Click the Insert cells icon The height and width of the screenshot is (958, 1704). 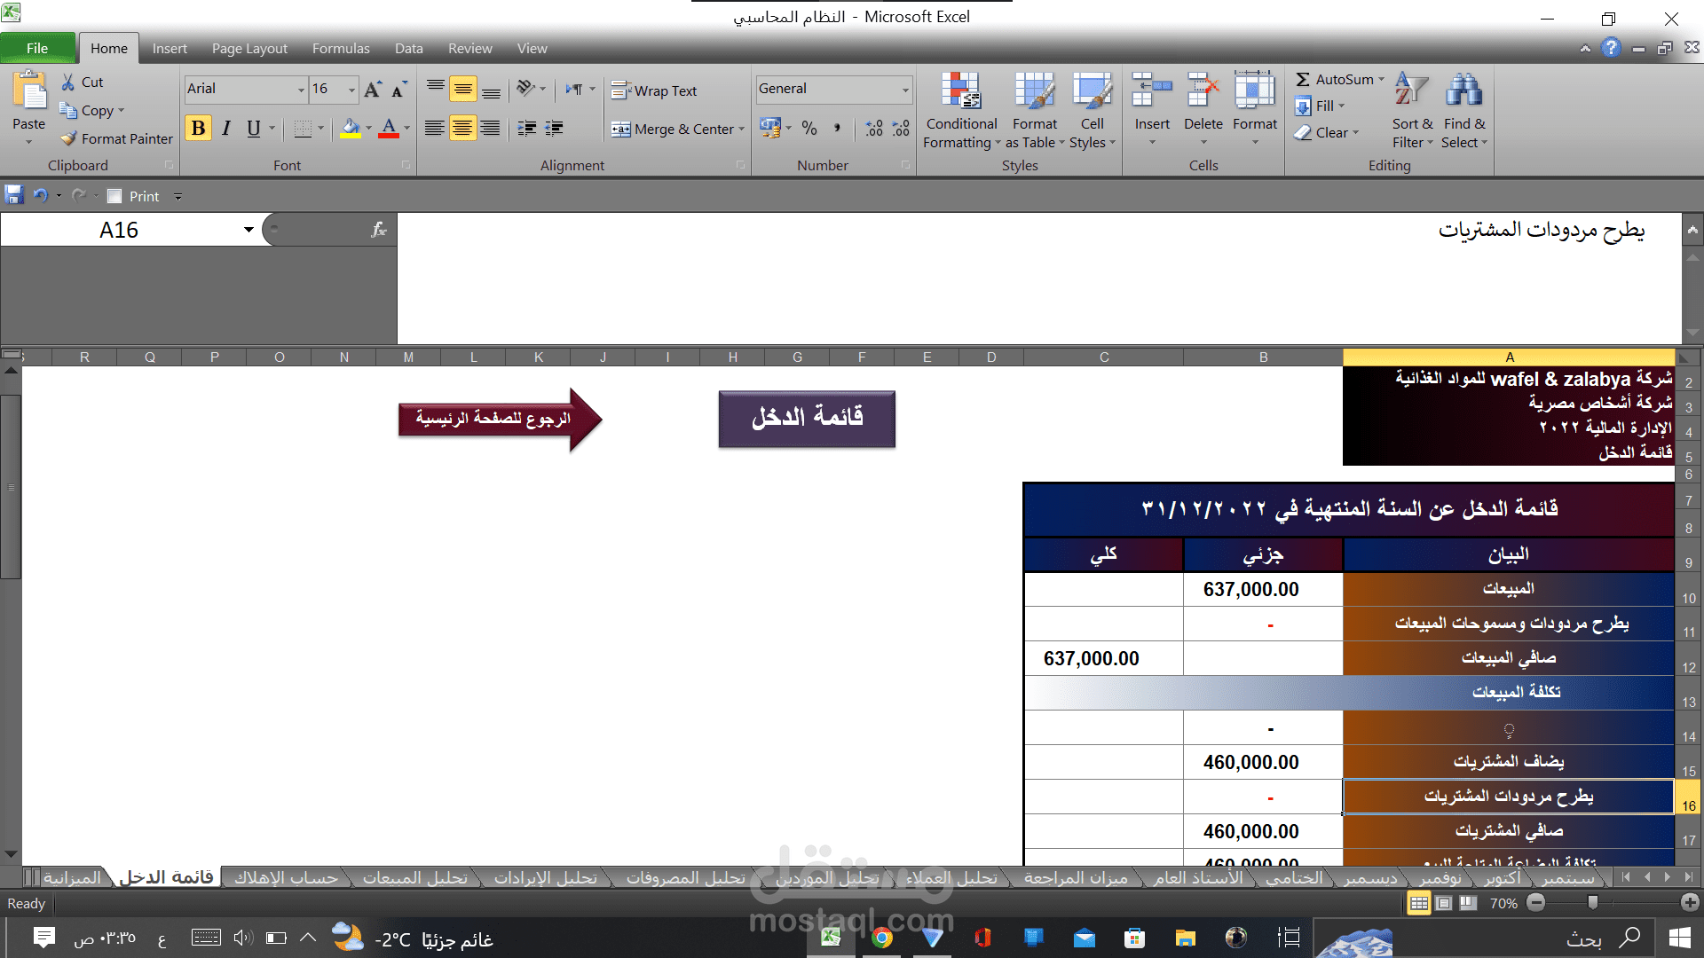[1151, 91]
